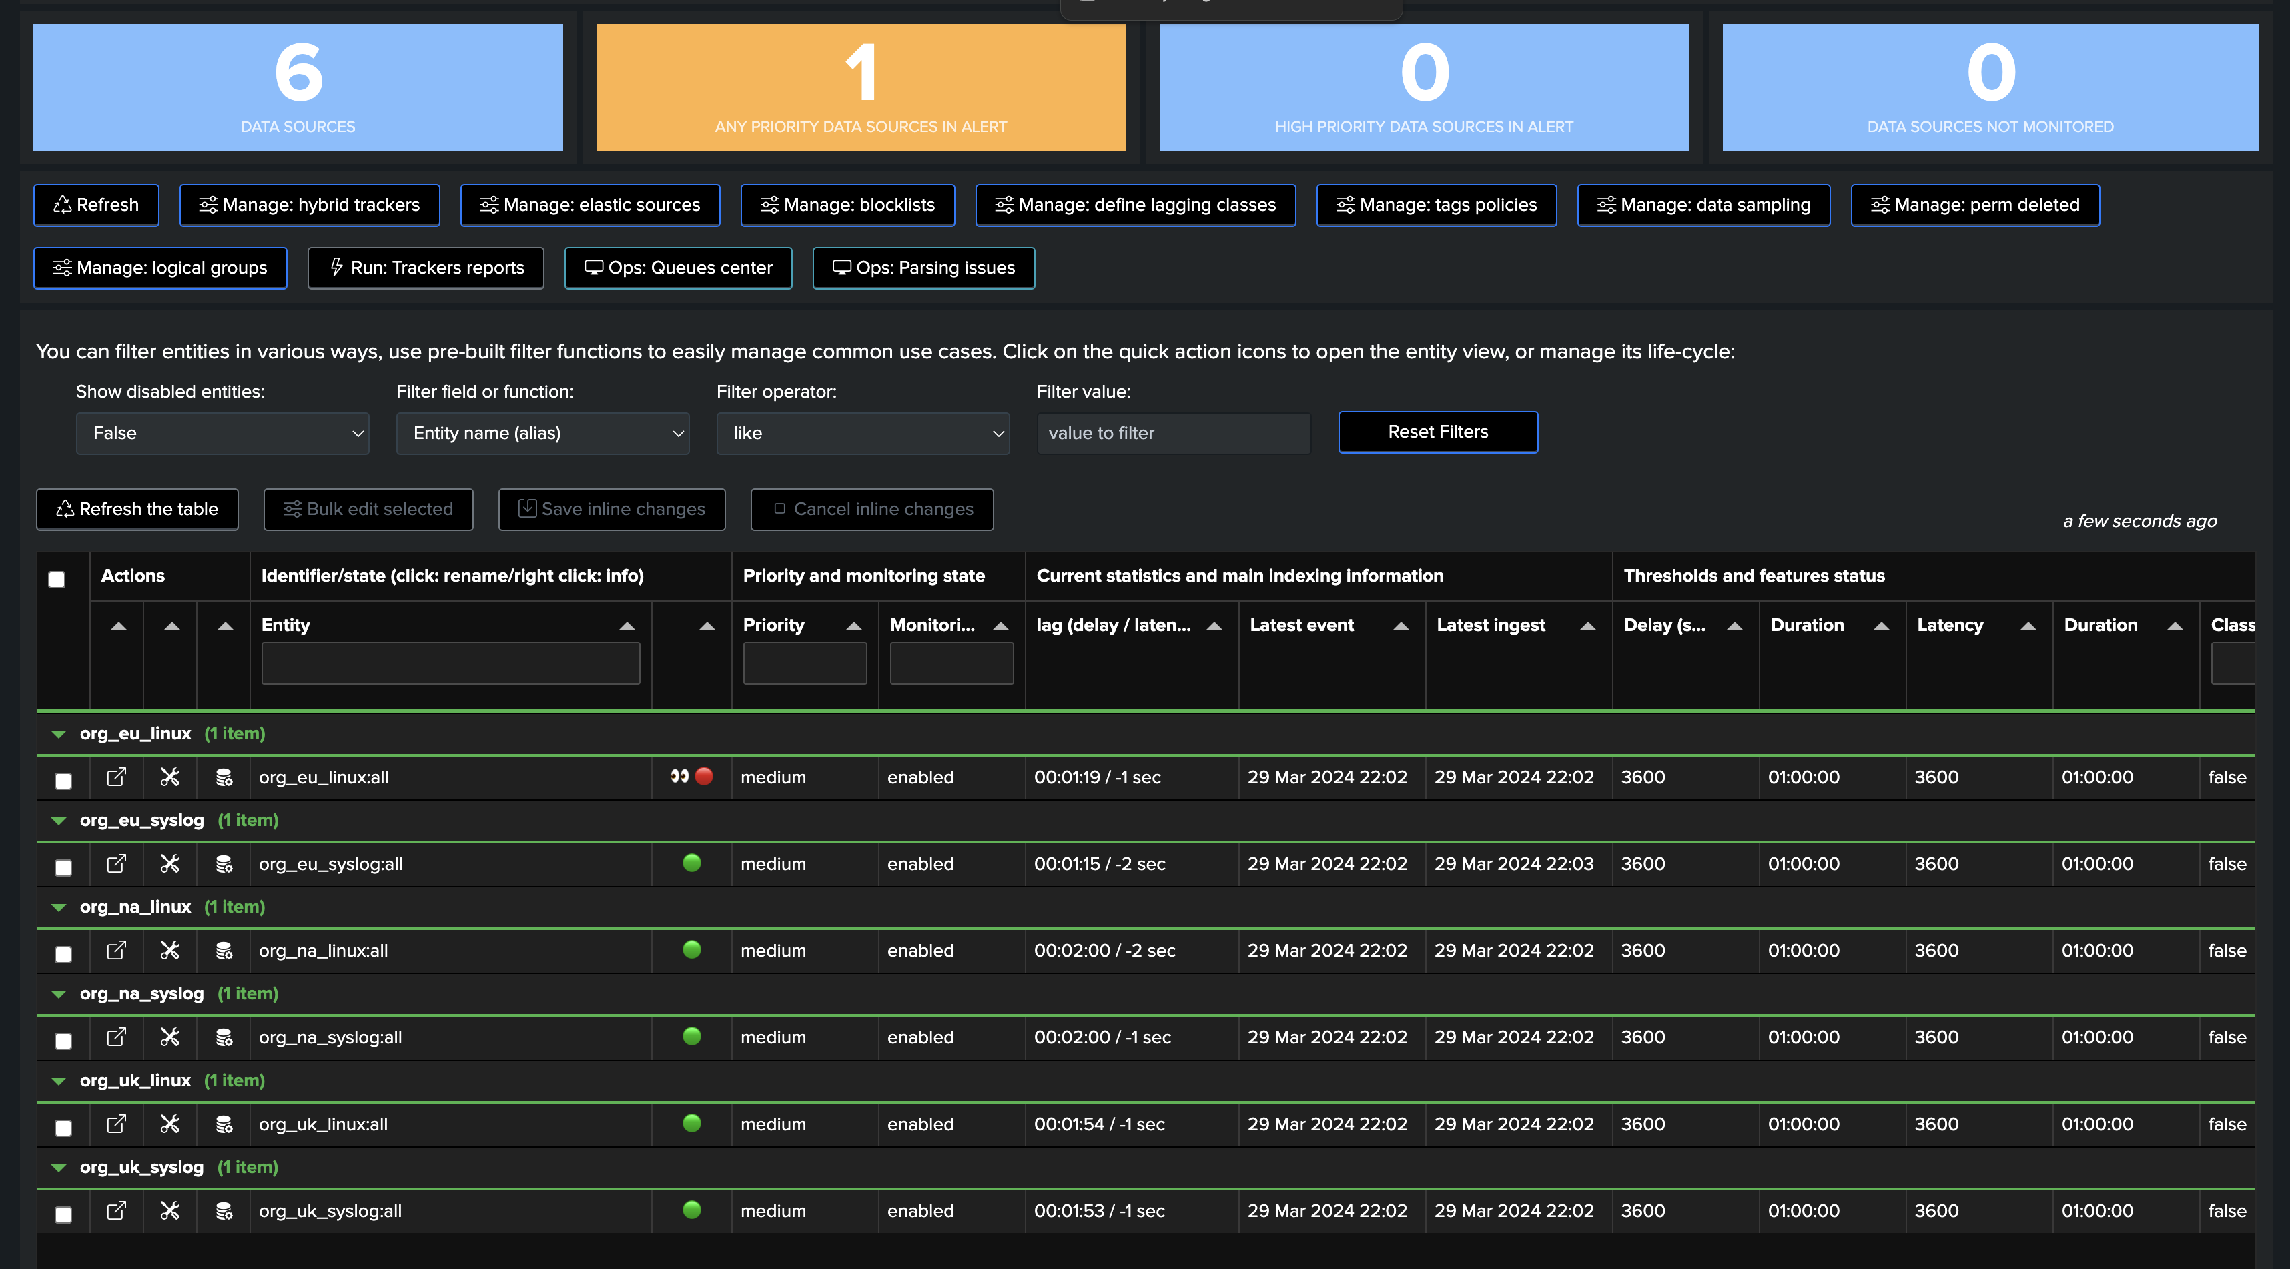Open the Show disabled entities dropdown

click(x=222, y=434)
